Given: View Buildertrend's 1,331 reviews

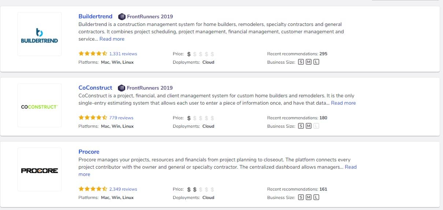Looking at the screenshot, I should (123, 54).
